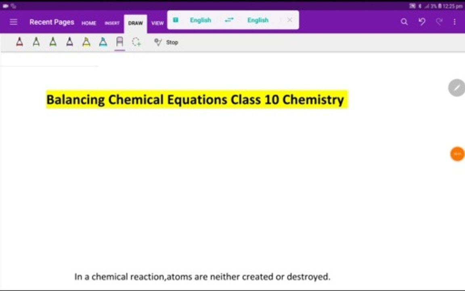Switch to the DRAW tab
This screenshot has width=465, height=291.
pyautogui.click(x=136, y=23)
